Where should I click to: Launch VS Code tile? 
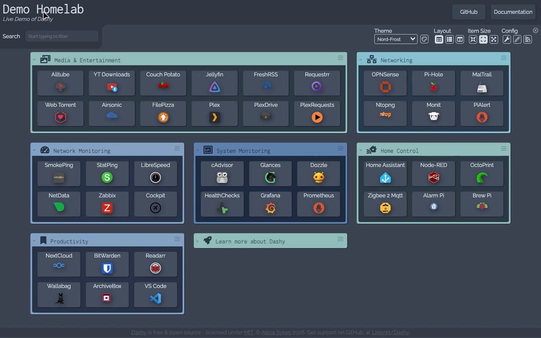155,294
